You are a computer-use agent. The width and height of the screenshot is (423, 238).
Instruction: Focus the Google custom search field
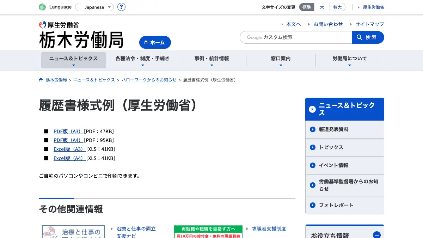(x=296, y=37)
